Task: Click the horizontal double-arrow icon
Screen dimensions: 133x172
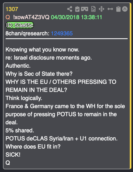Action: coord(110,9)
